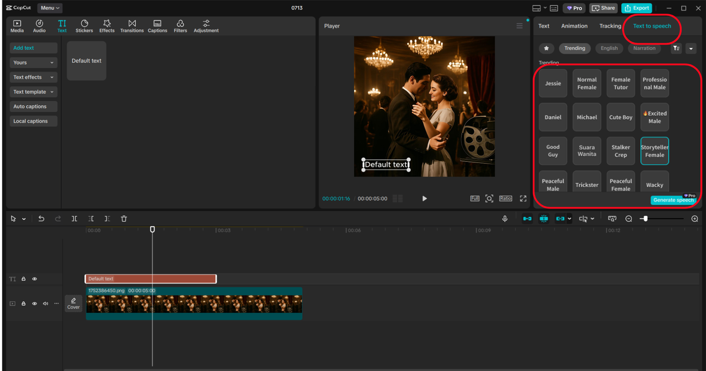Click the Export button
706x371 pixels.
[637, 8]
